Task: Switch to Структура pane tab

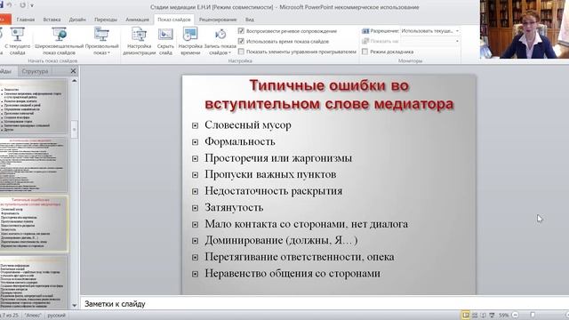Action: [35, 71]
